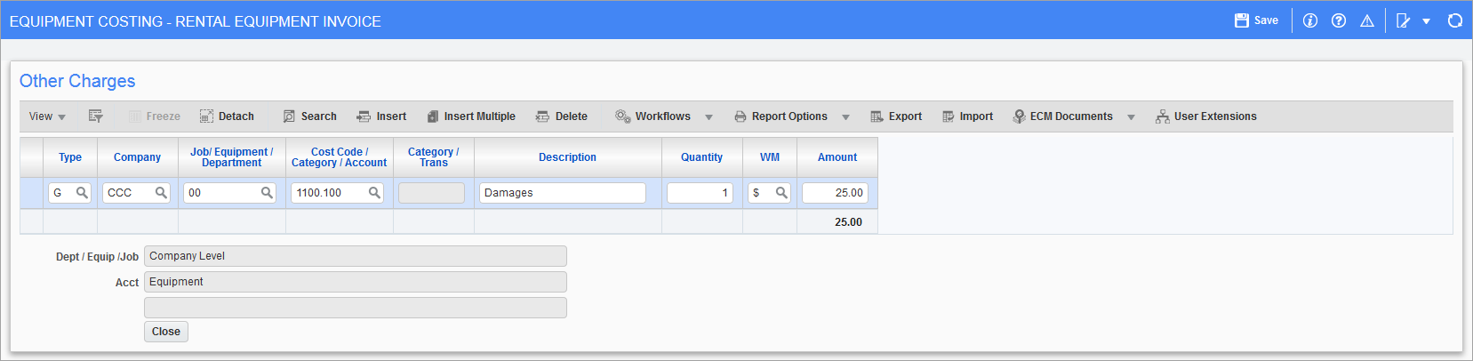Viewport: 1473px width, 361px height.
Task: Click into the Description field with Damages
Action: pyautogui.click(x=563, y=193)
